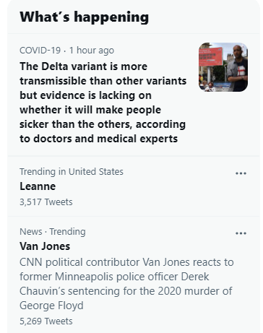
Task: Select the 'Trending in United States' label
Action: [72, 172]
